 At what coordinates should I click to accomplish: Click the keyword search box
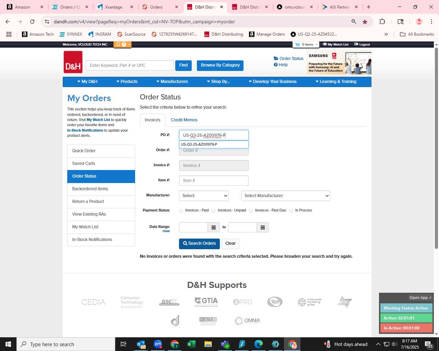(x=130, y=65)
